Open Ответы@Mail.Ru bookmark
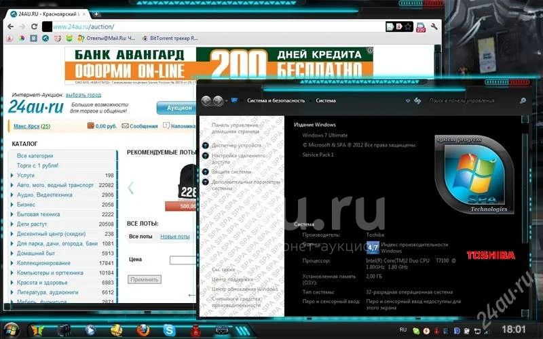This screenshot has height=339, width=543. click(x=107, y=39)
